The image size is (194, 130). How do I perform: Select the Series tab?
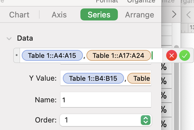(x=99, y=14)
